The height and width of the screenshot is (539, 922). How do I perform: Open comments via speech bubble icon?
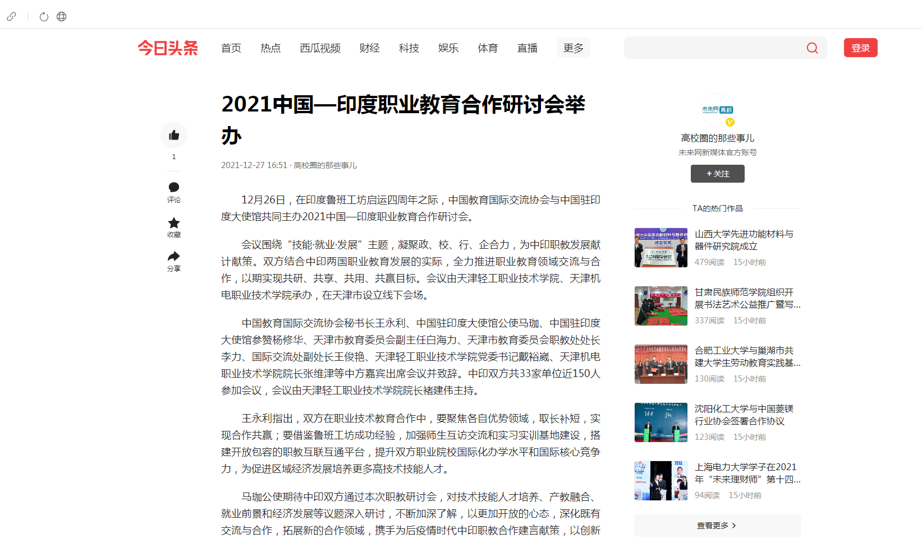[174, 187]
